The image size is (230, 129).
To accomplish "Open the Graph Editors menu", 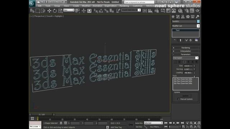I will 110,6.
